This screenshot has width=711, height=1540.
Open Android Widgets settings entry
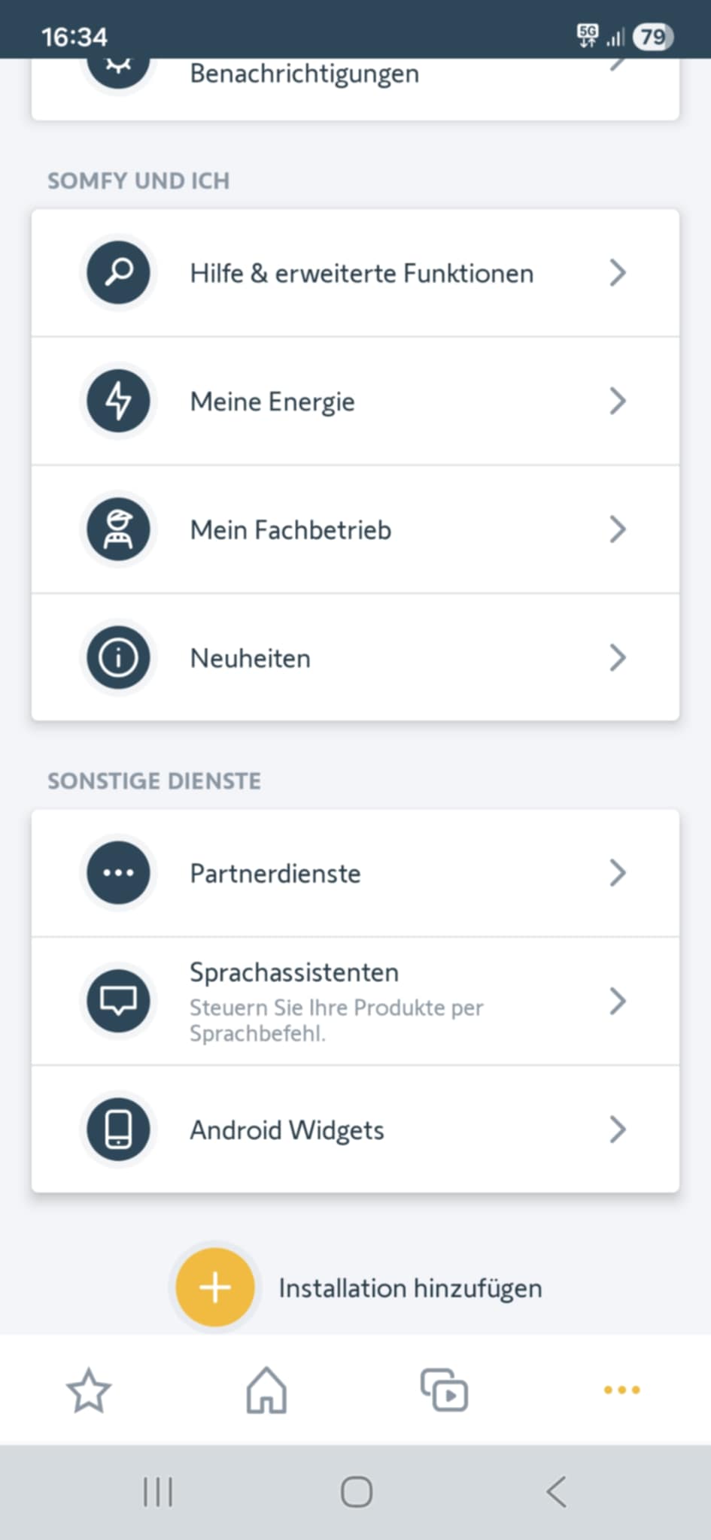point(287,1130)
